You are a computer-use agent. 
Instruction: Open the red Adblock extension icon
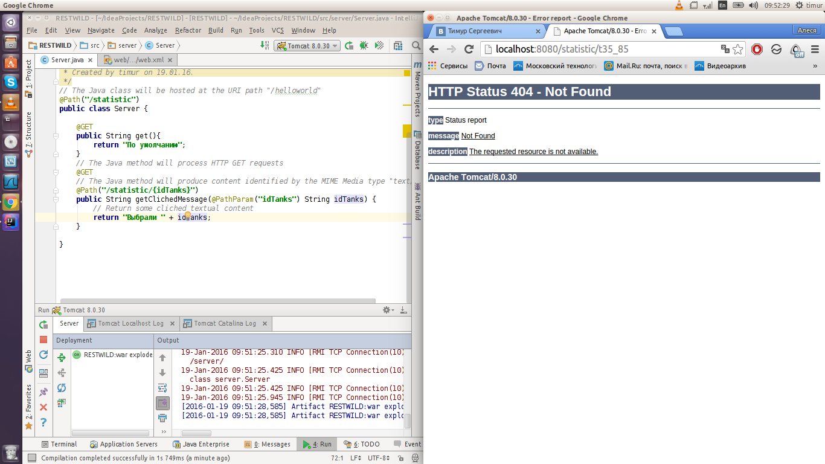pyautogui.click(x=757, y=50)
